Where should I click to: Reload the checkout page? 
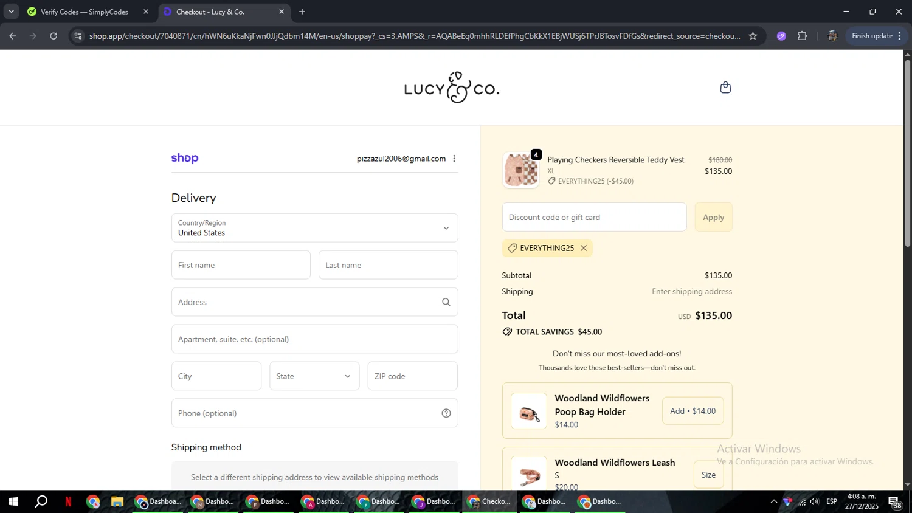pos(54,36)
